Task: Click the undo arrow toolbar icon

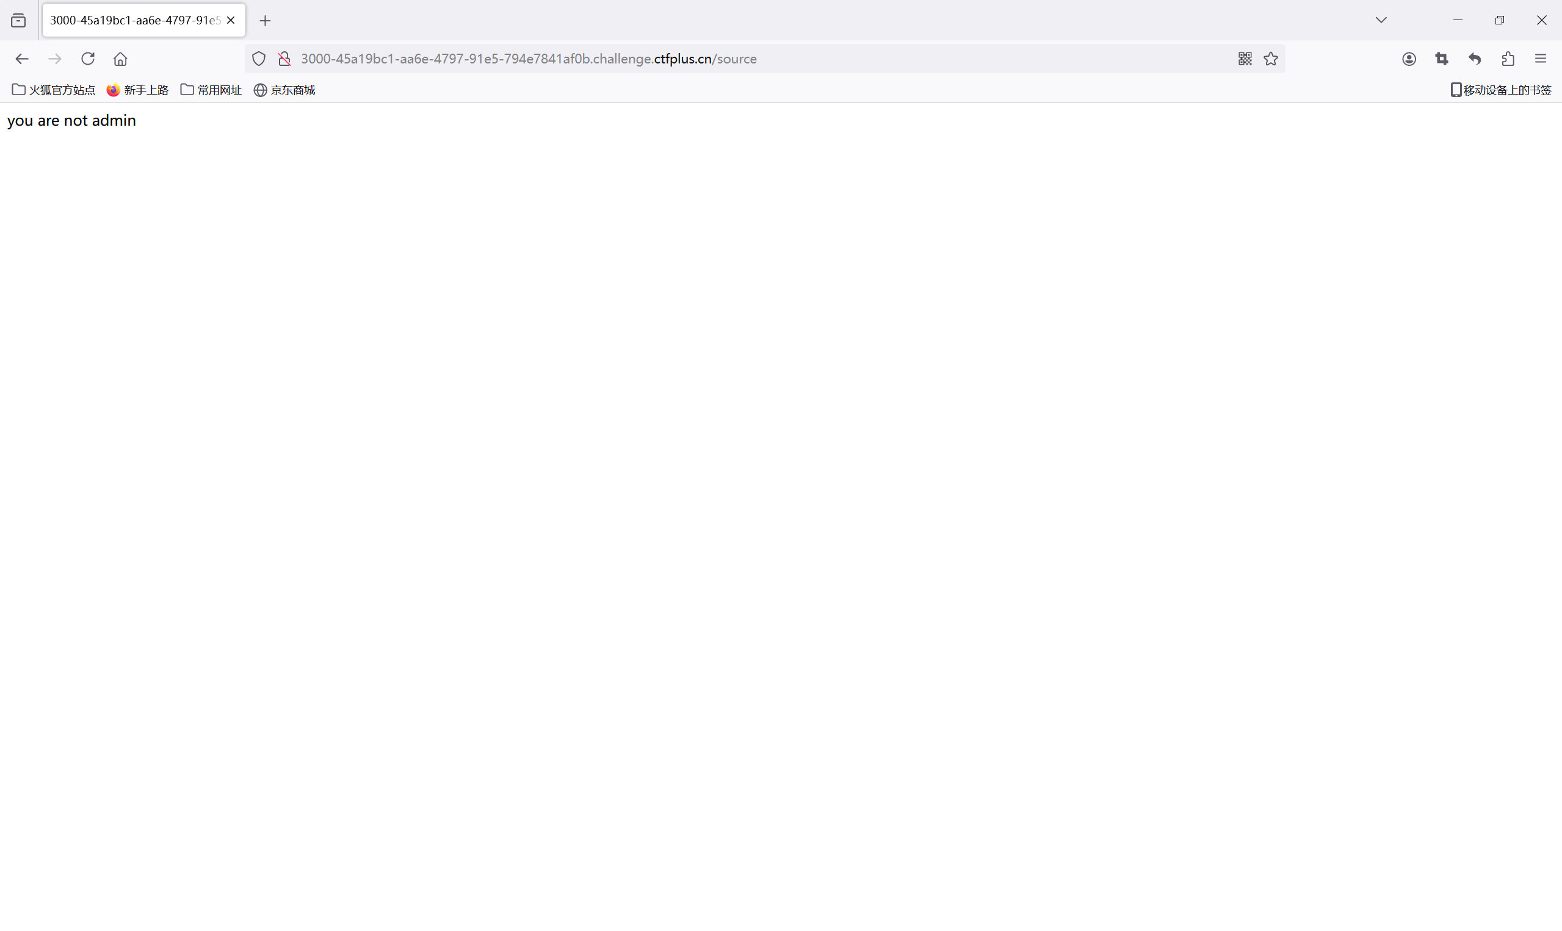Action: click(x=1475, y=59)
